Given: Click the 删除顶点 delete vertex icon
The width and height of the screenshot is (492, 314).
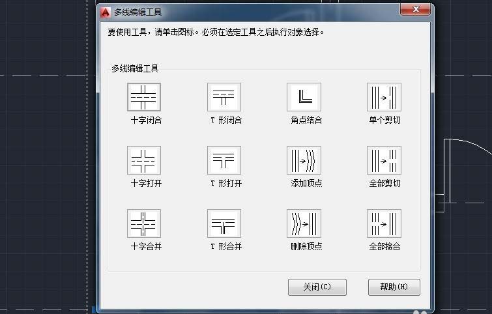Looking at the screenshot, I should (304, 223).
